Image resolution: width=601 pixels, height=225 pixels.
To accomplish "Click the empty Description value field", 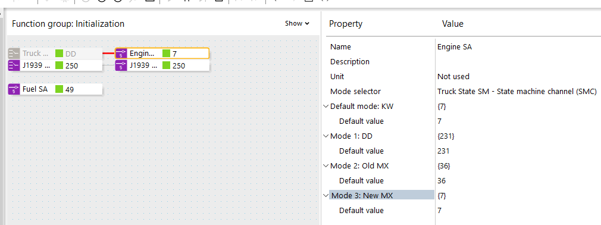I will pyautogui.click(x=518, y=62).
